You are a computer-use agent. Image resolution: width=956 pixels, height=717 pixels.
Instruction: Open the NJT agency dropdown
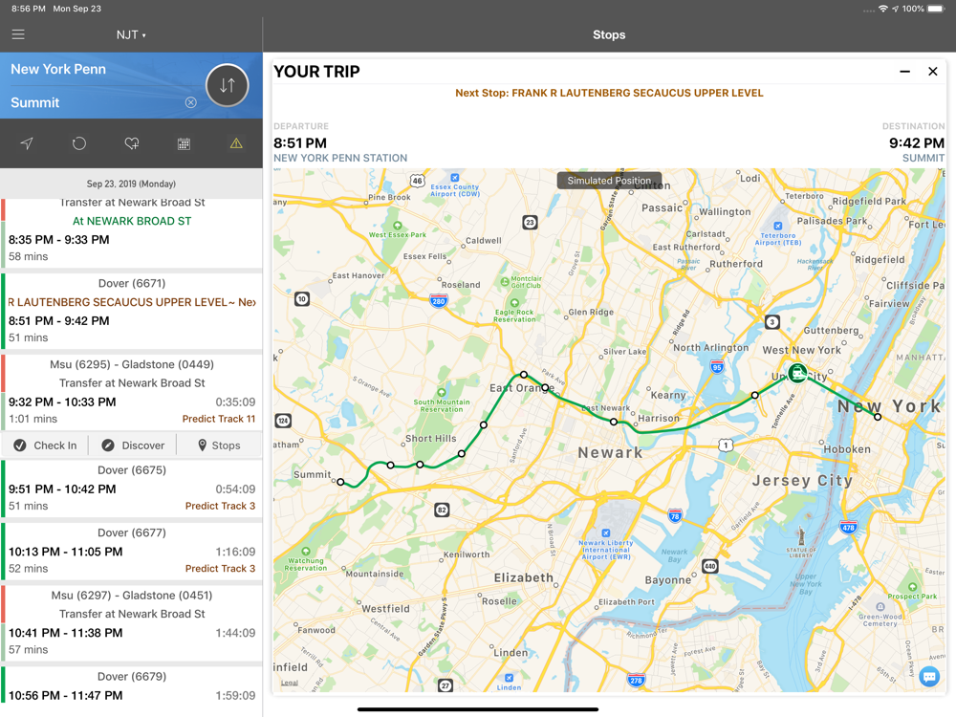point(131,34)
